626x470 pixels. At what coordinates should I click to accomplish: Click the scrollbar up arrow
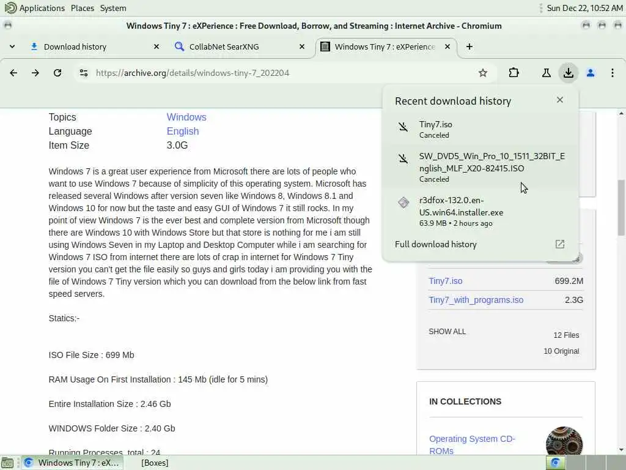click(621, 113)
